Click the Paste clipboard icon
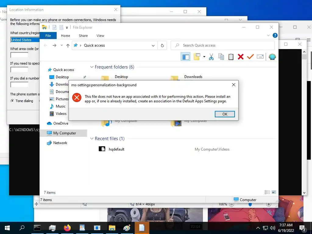This screenshot has width=312, height=234. [x=231, y=57]
